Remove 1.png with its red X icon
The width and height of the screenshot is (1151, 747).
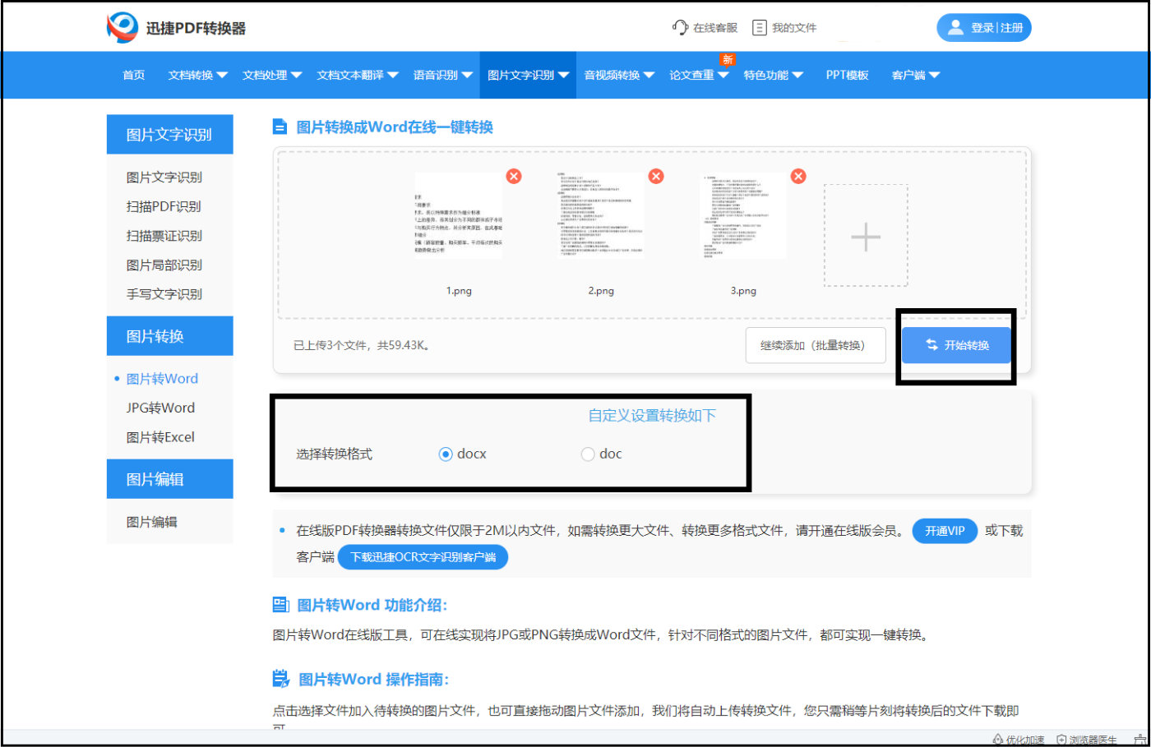click(514, 175)
